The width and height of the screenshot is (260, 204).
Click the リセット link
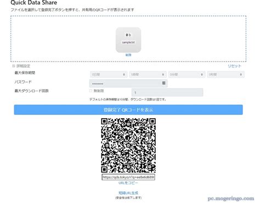[x=234, y=66]
